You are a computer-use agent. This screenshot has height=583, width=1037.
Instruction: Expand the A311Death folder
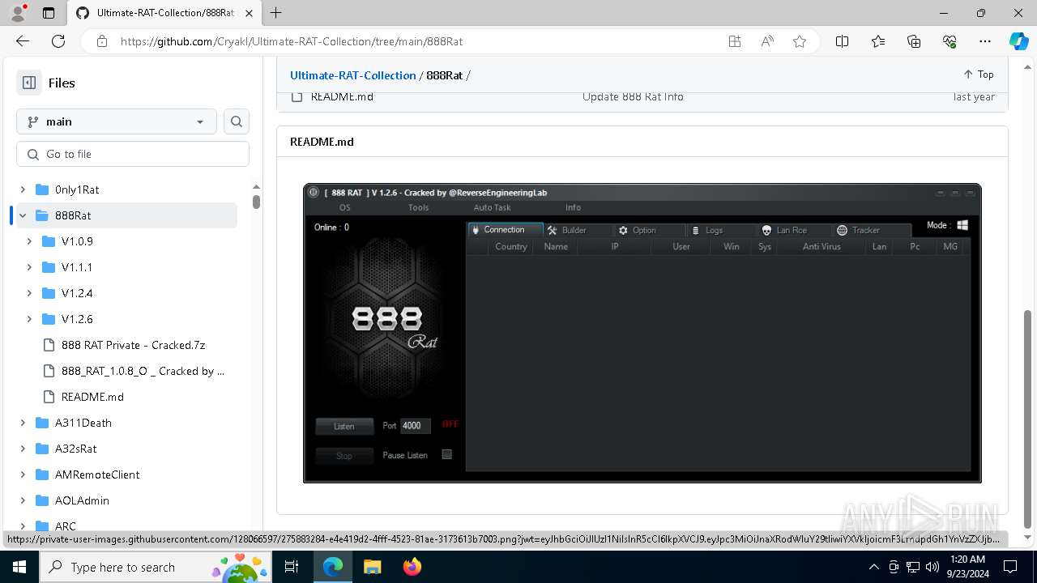click(23, 423)
